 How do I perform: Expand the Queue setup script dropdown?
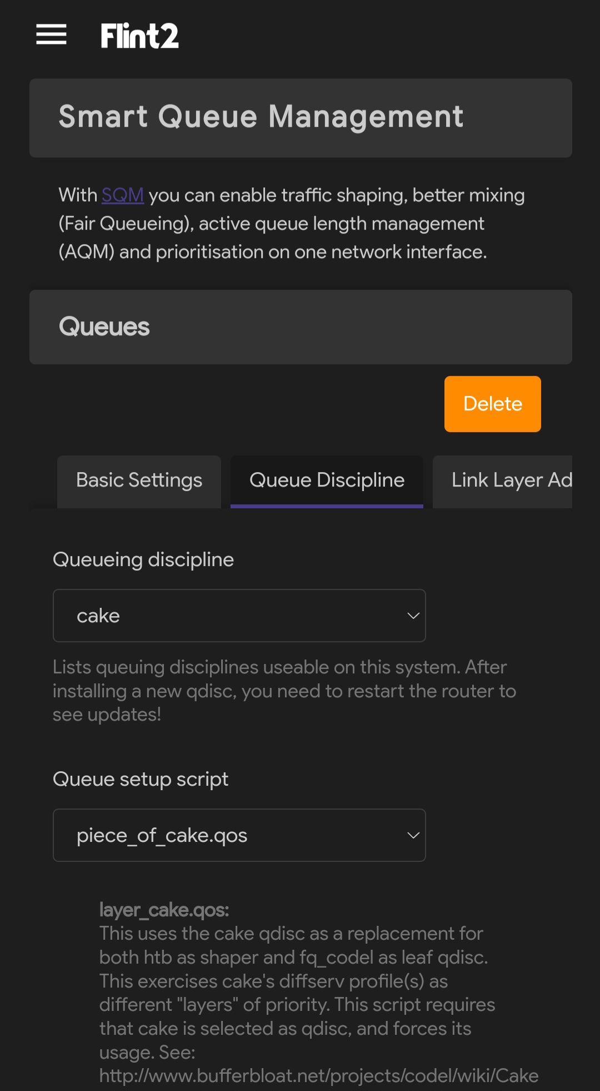click(239, 835)
